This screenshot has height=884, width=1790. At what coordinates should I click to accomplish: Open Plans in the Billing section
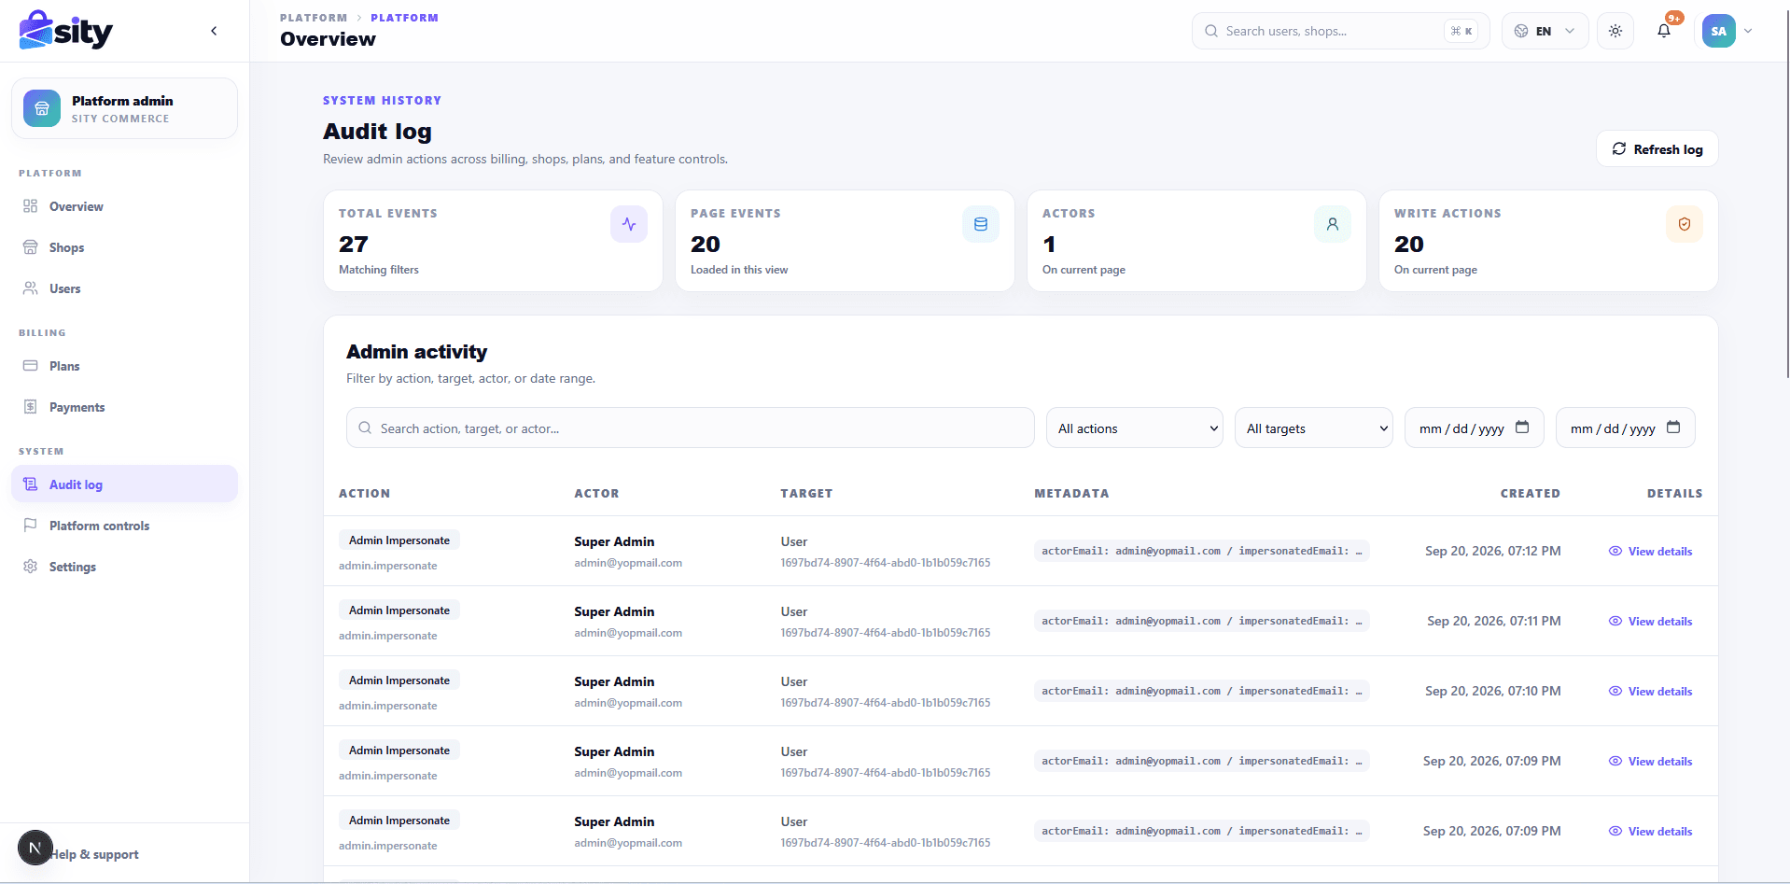point(124,366)
